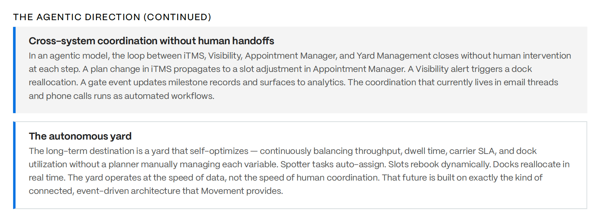Click the words 'Movement provides' at paragraph end

(x=241, y=191)
